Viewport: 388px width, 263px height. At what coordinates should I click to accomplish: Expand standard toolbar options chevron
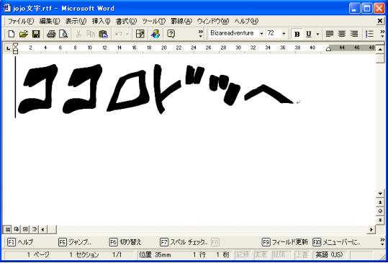click(200, 34)
